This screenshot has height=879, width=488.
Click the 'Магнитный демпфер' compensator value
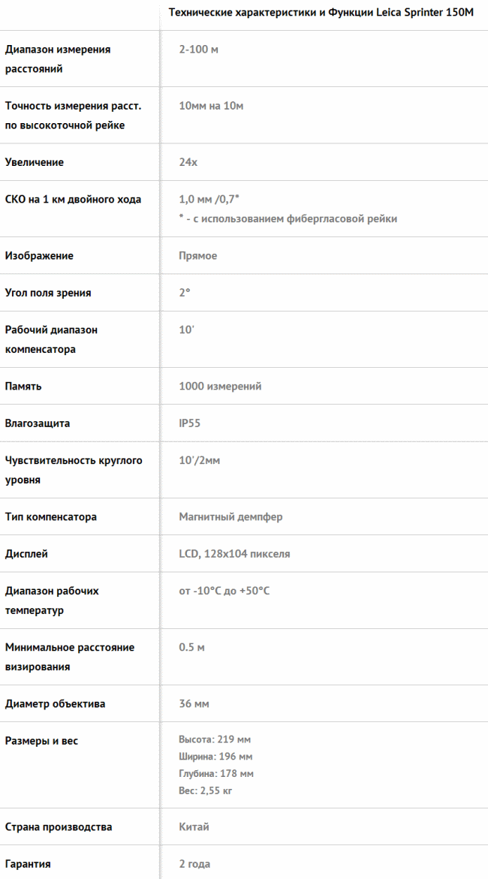pos(230,517)
